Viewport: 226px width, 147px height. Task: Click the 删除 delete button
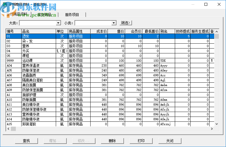[x=112, y=141]
